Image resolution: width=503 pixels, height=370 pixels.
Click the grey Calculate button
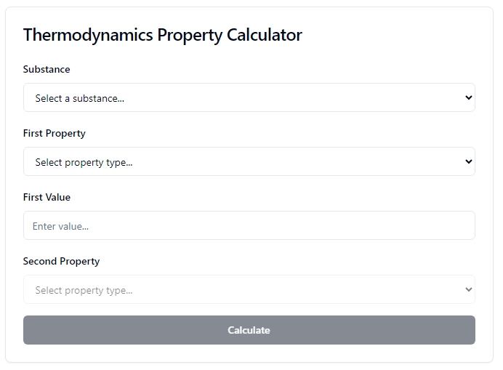249,330
